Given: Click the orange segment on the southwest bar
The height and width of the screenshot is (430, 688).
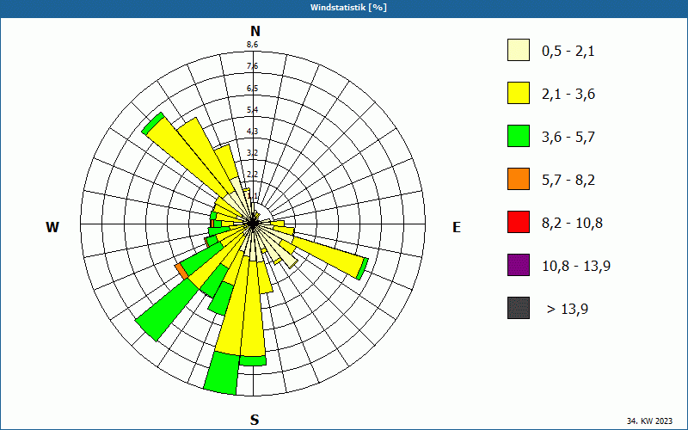Looking at the screenshot, I should click(181, 271).
